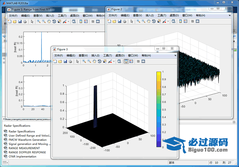Toggle Insert Colorbar button in Figure 3
The image size is (239, 167).
click(x=126, y=61)
